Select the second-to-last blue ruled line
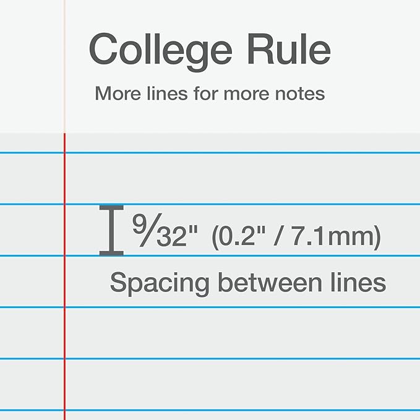The height and width of the screenshot is (420, 420). coord(247,358)
